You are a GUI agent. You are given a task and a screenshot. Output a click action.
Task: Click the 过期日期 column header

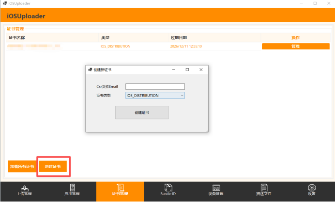pos(179,37)
